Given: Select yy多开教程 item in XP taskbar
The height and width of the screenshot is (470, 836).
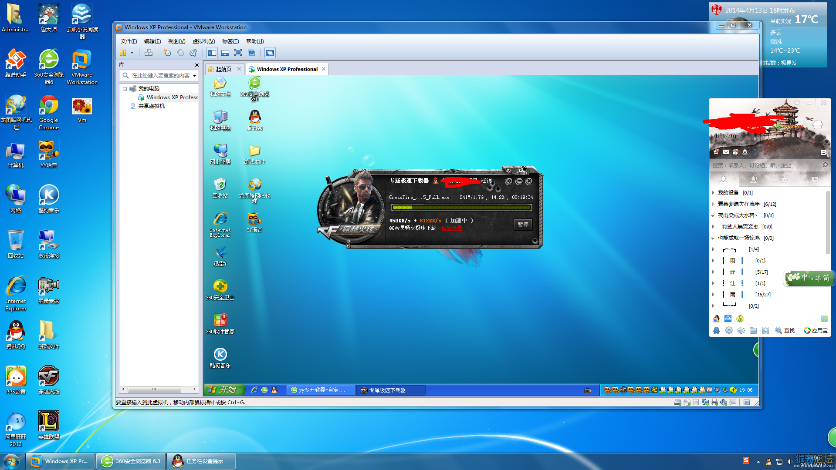Looking at the screenshot, I should pyautogui.click(x=321, y=390).
